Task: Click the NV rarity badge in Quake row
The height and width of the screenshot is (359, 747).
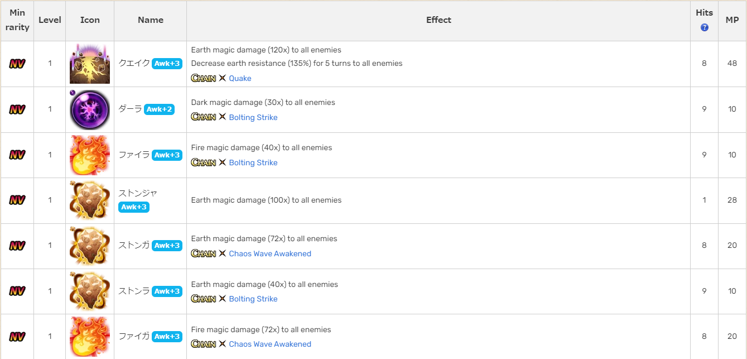Action: (x=17, y=64)
